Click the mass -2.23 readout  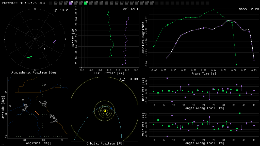[x=249, y=9]
